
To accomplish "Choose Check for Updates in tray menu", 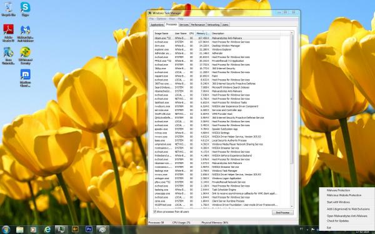I will click(x=337, y=221).
